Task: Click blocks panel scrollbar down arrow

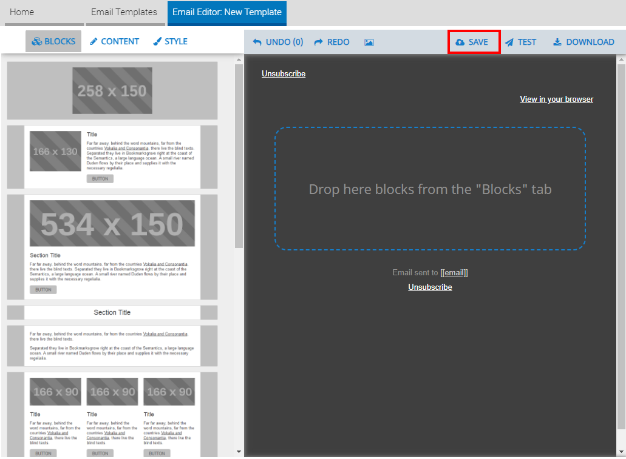Action: point(239,452)
